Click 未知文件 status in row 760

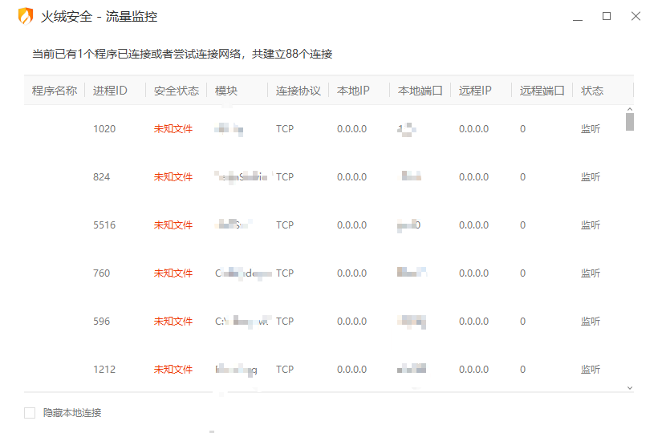click(173, 273)
